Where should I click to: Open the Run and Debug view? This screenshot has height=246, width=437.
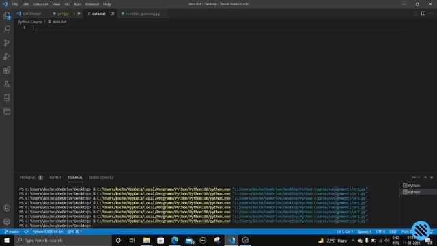[x=7, y=56]
